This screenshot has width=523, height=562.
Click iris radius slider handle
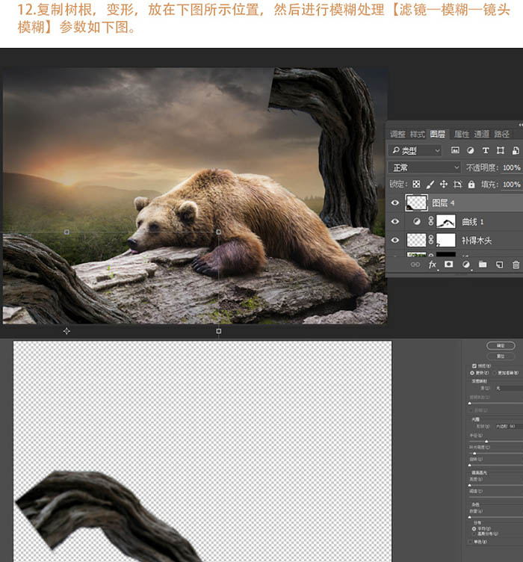coord(486,442)
